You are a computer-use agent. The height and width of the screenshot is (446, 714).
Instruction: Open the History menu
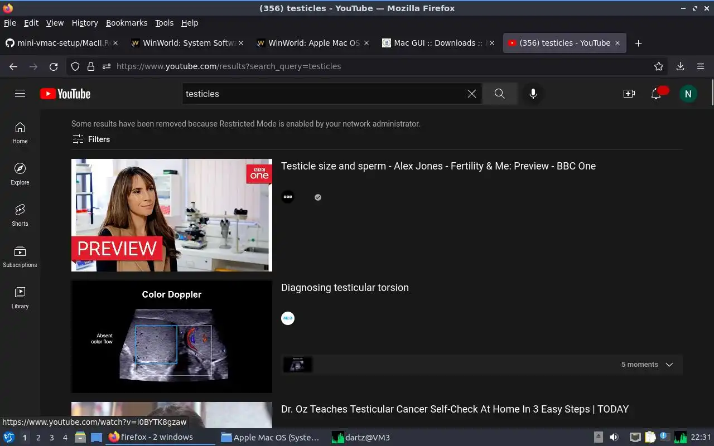coord(85,23)
